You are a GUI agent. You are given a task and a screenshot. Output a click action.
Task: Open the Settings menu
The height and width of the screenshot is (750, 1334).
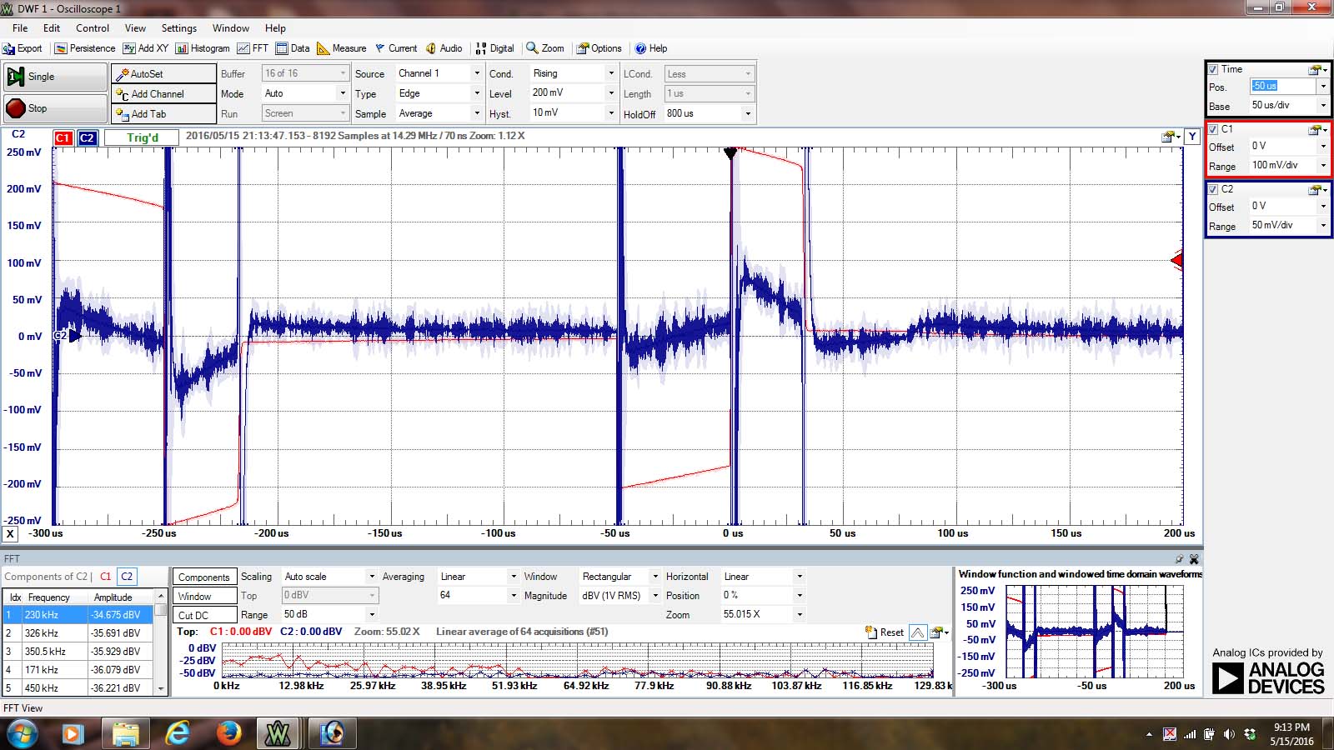178,27
